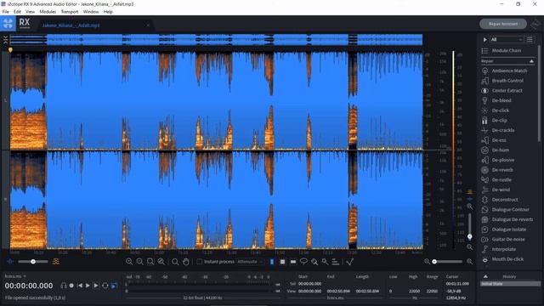The image size is (544, 306).
Task: Adjust the vertical frequency zoom slider
Action: tap(469, 226)
